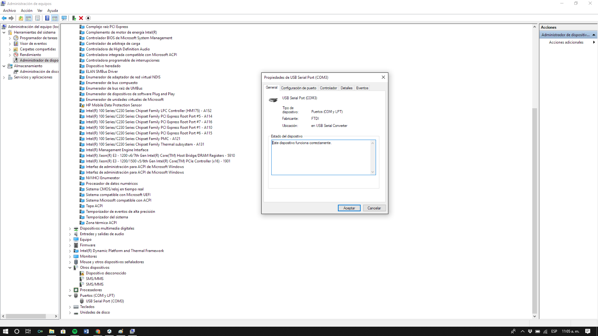
Task: Open Spotify from the taskbar
Action: [x=75, y=331]
